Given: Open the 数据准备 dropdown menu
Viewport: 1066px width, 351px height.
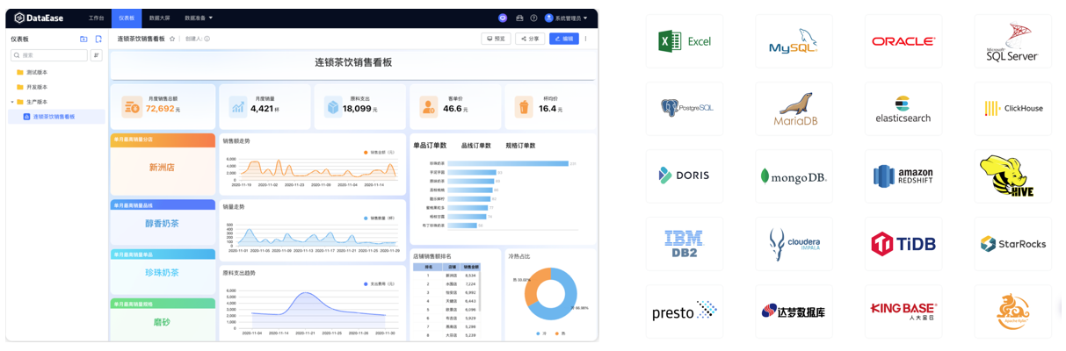Looking at the screenshot, I should (198, 18).
